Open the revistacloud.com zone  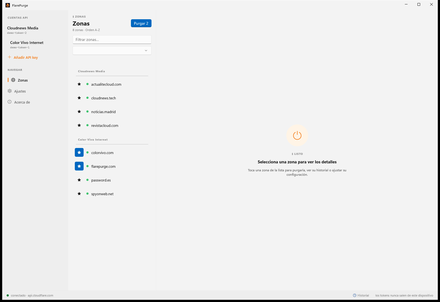click(112, 125)
